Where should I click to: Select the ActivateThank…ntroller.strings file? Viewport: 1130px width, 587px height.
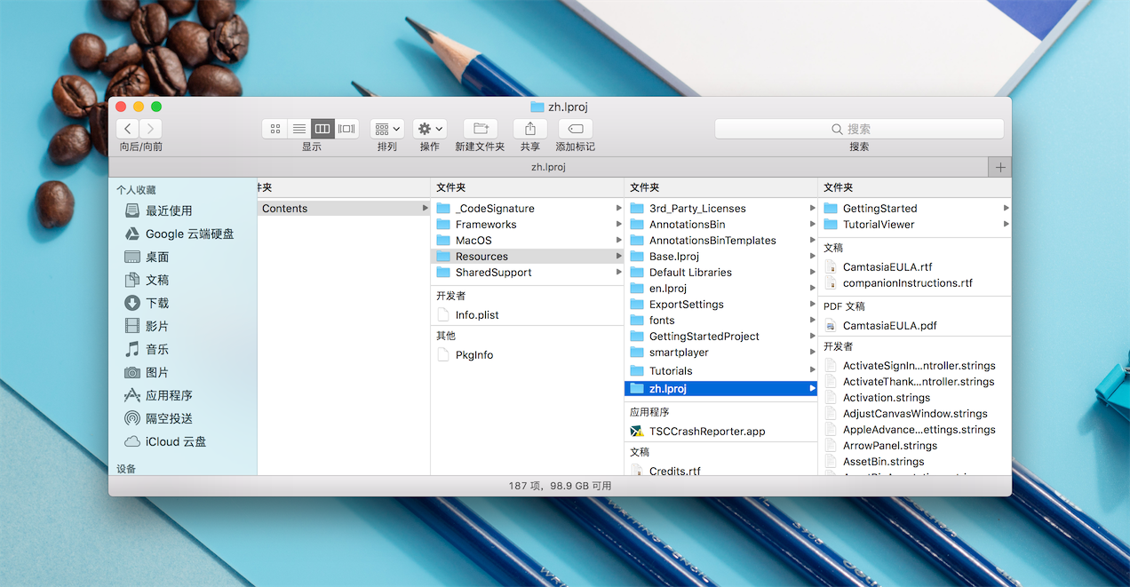click(914, 382)
